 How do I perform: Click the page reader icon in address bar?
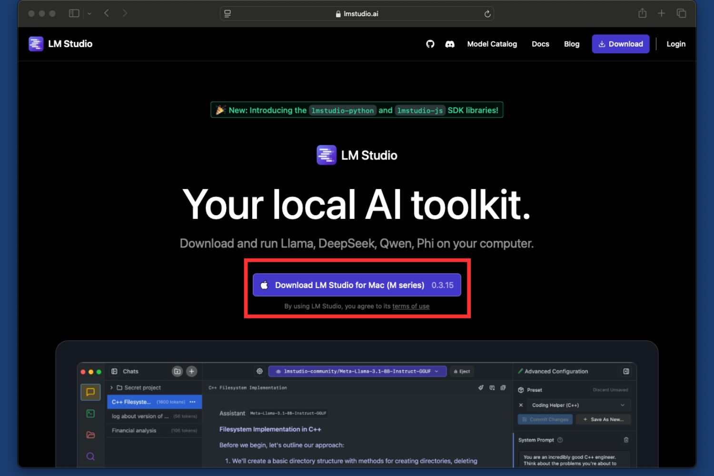228,14
